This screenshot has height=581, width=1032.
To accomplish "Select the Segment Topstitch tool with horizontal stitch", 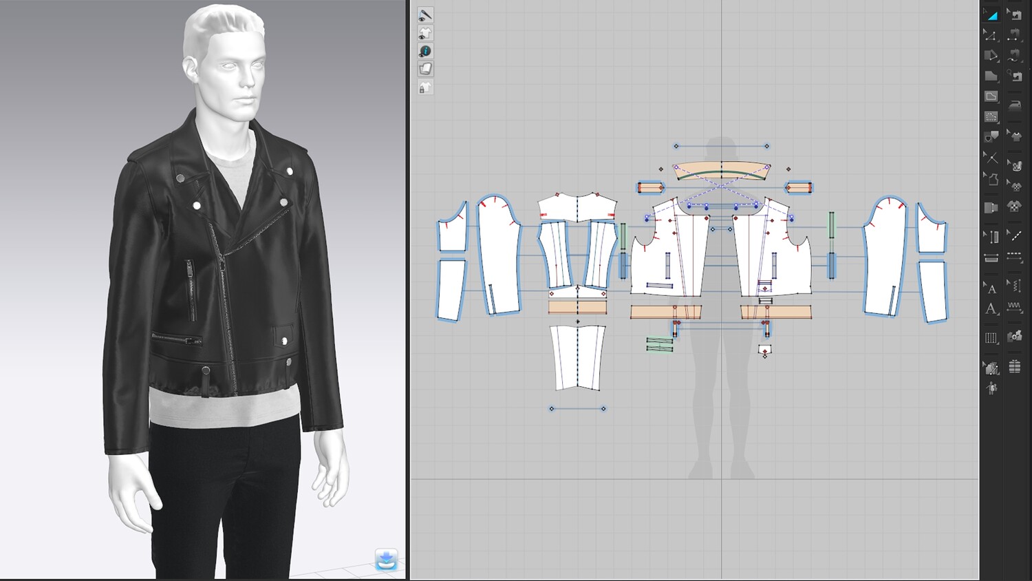I will [991, 258].
